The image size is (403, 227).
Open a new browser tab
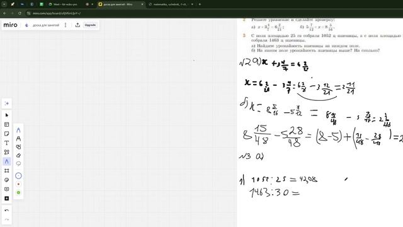(200, 4)
